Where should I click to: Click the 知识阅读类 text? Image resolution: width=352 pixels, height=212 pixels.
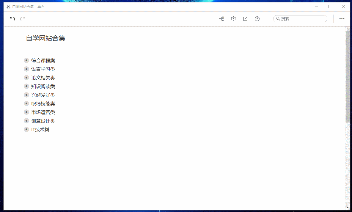pyautogui.click(x=43, y=86)
